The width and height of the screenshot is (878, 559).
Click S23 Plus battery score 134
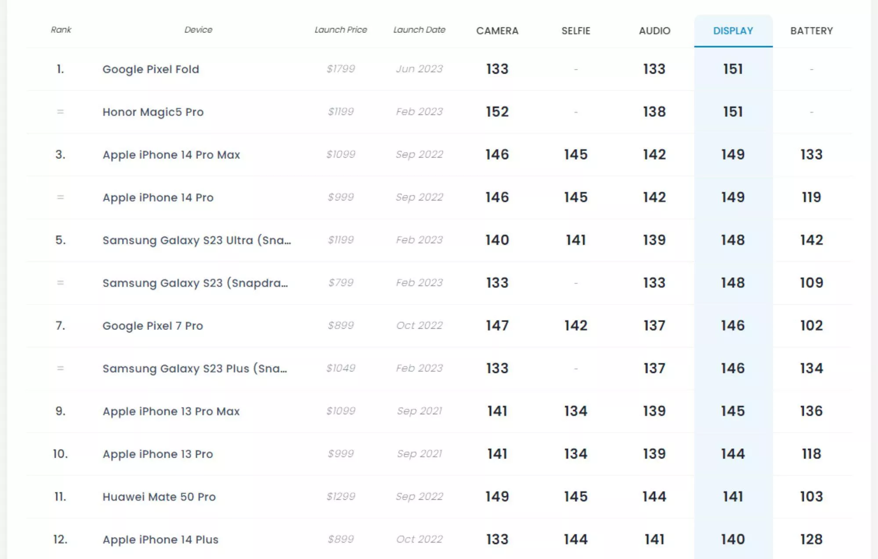(x=812, y=368)
